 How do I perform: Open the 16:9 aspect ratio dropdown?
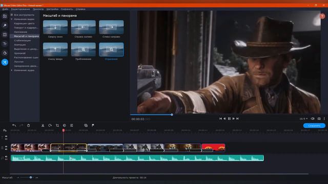point(303,119)
